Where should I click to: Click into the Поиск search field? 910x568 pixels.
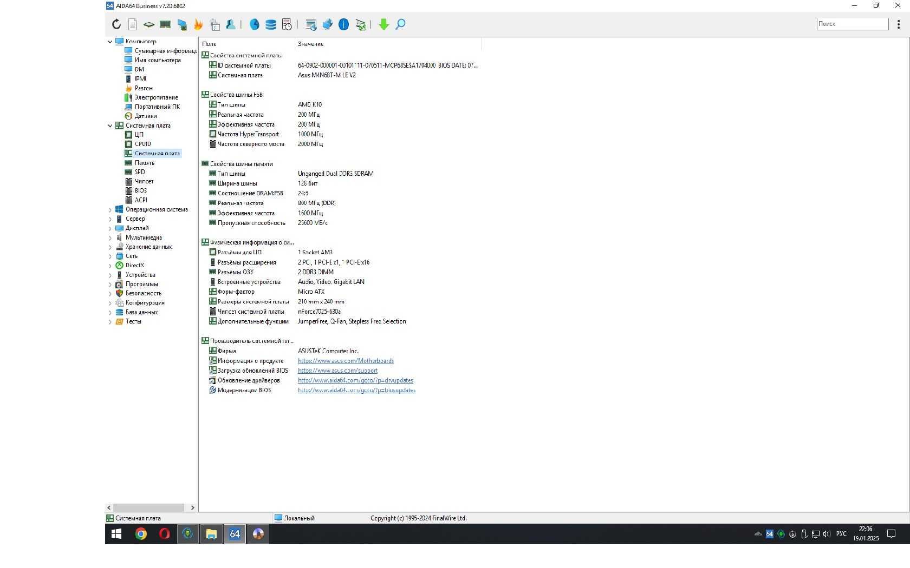853,24
